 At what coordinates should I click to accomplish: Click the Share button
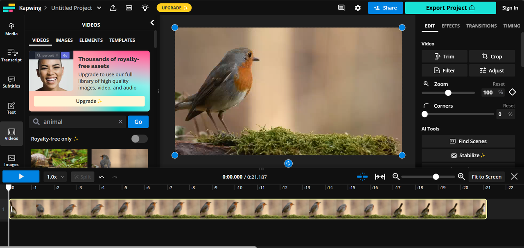click(x=385, y=8)
